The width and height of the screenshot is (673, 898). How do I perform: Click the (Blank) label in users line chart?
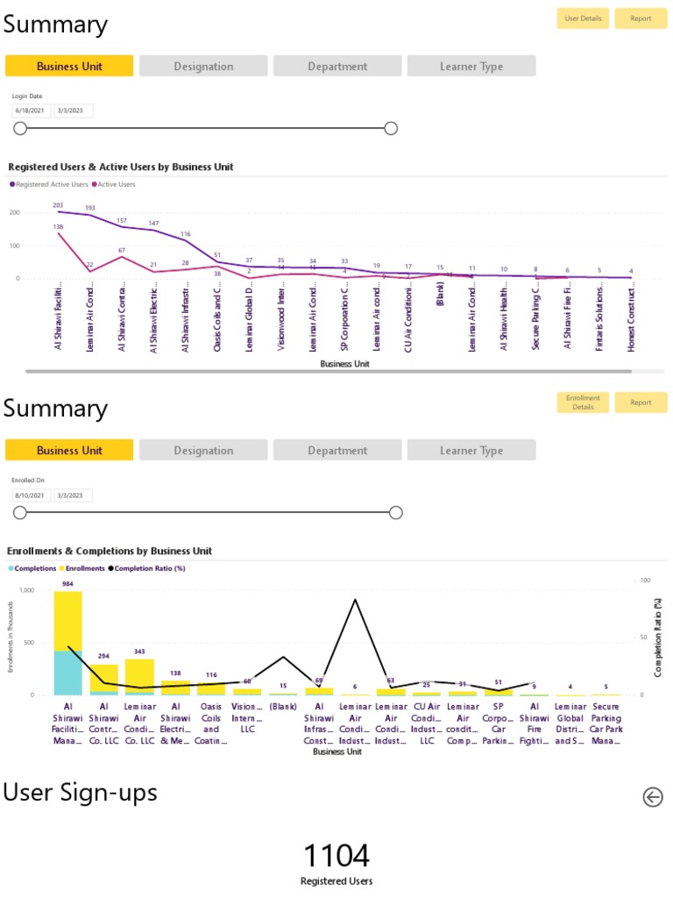pyautogui.click(x=440, y=294)
